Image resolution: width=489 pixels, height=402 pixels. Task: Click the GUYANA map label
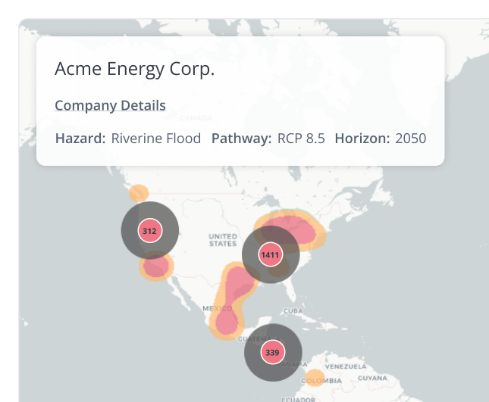[372, 378]
